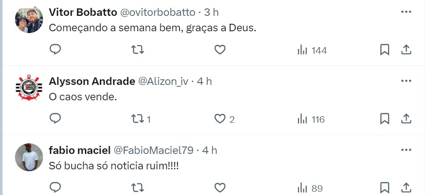Open fabio maciel's profile picture
432x195 pixels.
[x=29, y=156]
